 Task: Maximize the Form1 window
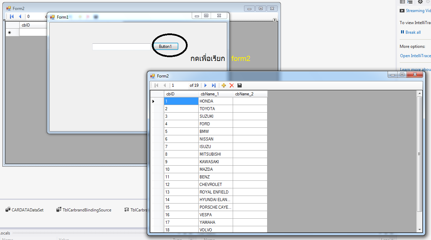pyautogui.click(x=206, y=15)
